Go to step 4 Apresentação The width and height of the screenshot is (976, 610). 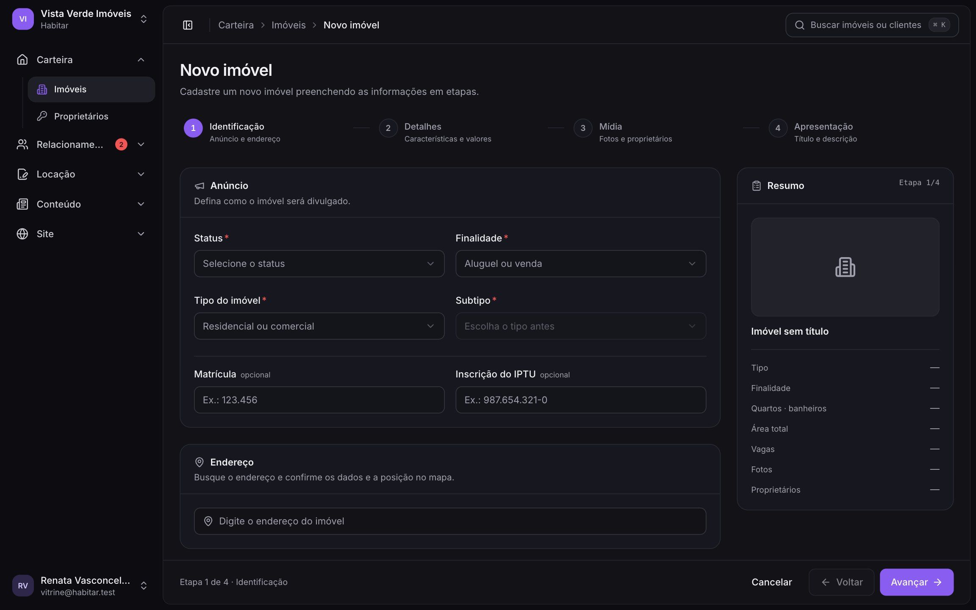(x=813, y=132)
